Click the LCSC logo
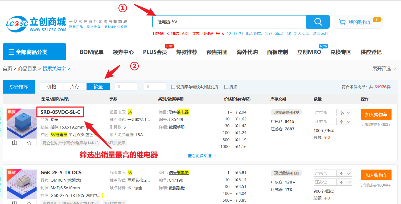Image resolution: width=401 pixels, height=204 pixels. pyautogui.click(x=36, y=25)
